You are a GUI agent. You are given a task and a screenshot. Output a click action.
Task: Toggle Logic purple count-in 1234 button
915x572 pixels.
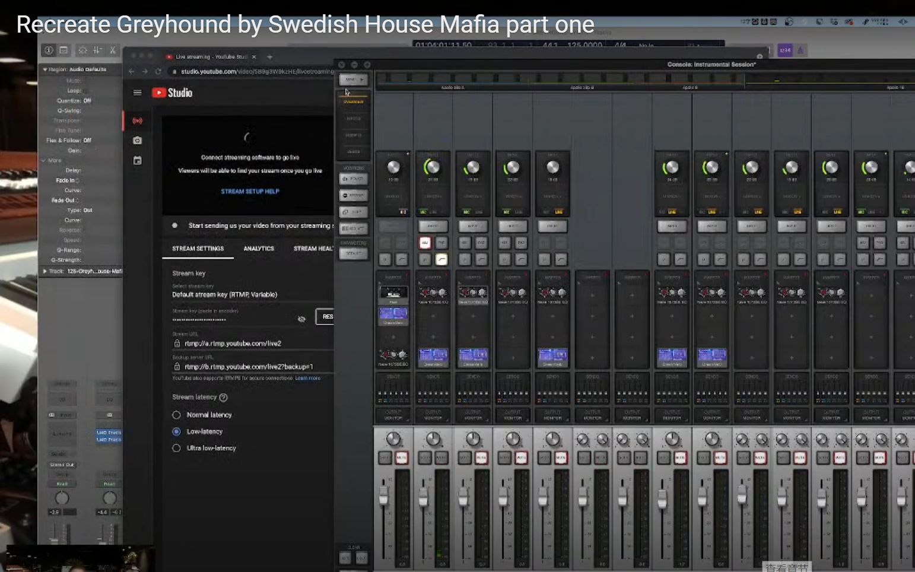point(785,50)
